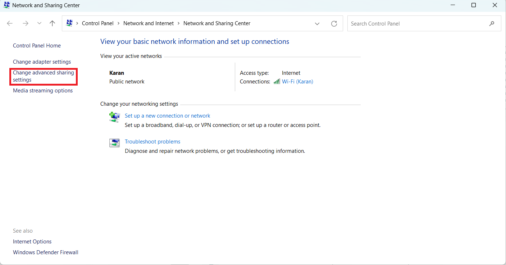Click the Set up new connection icon

[x=114, y=117]
